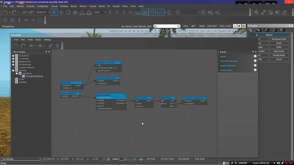Activate the Select object arrow tool
Viewport: 294px width, 165px height.
[x=54, y=12]
